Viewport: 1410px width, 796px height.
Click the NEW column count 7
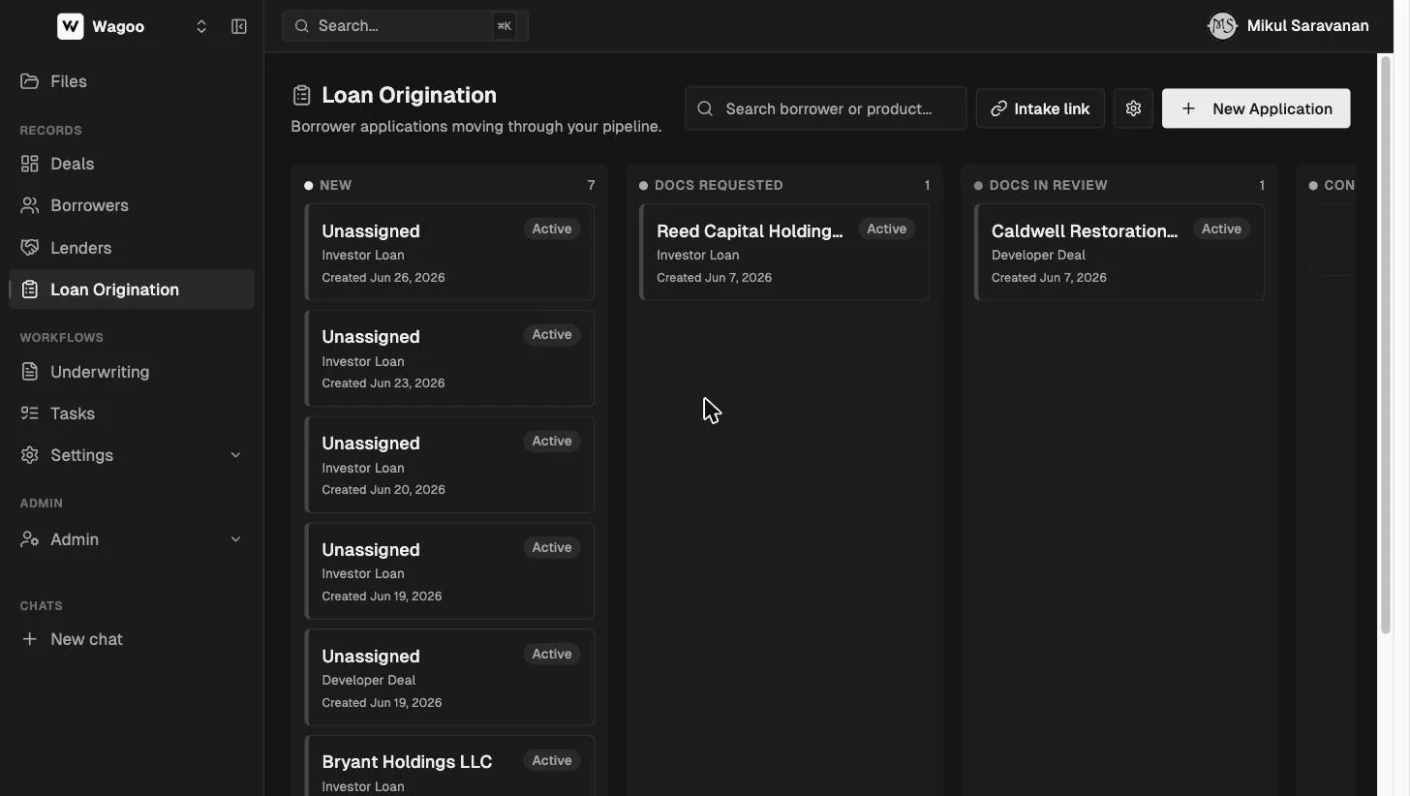tap(591, 185)
